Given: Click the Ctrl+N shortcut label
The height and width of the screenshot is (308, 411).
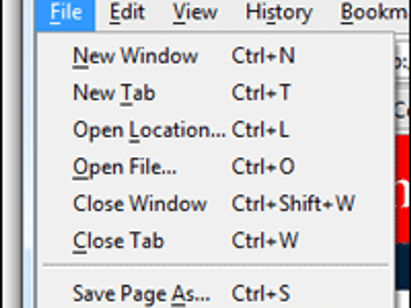Looking at the screenshot, I should (x=263, y=56).
